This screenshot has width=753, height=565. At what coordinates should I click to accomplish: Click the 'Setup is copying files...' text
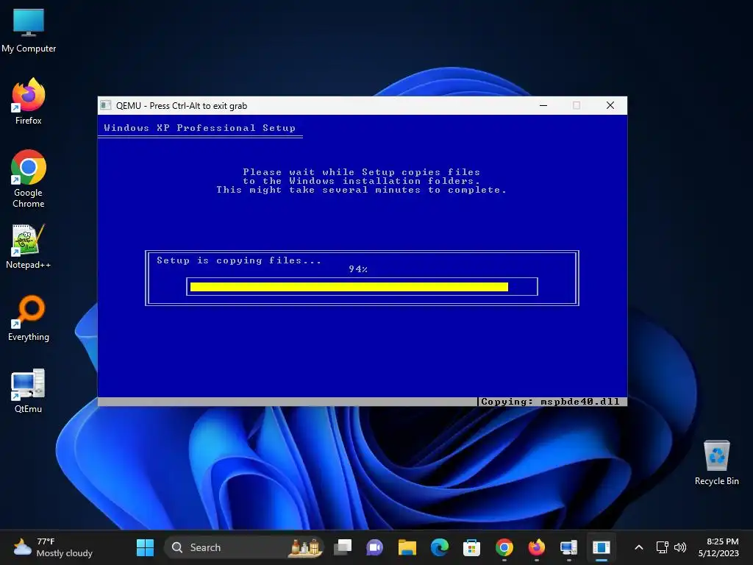[239, 260]
